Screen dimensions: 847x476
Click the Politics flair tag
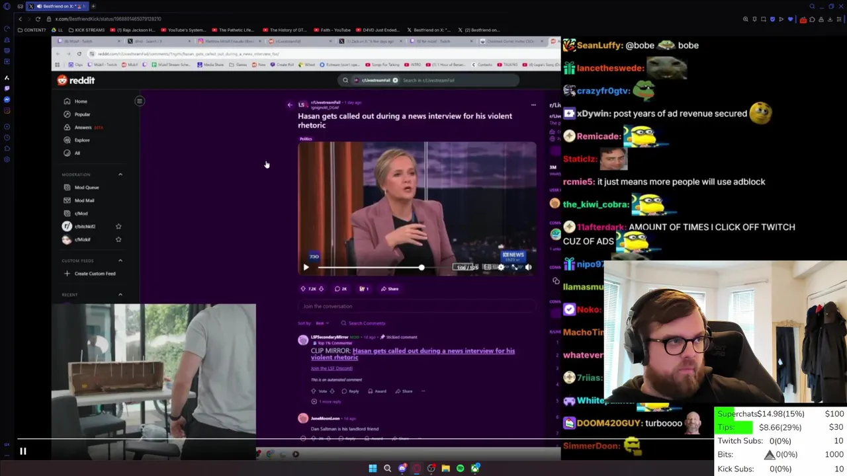(x=306, y=139)
